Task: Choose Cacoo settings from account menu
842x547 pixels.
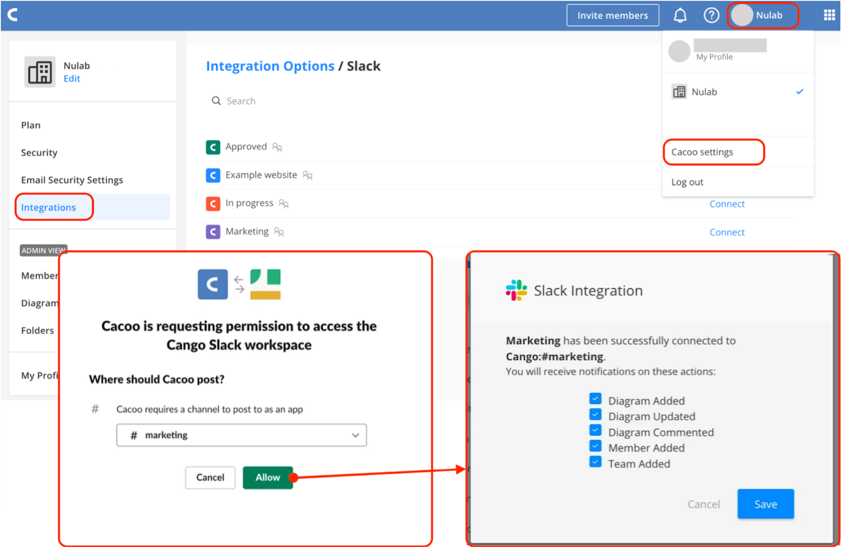Action: tap(702, 152)
